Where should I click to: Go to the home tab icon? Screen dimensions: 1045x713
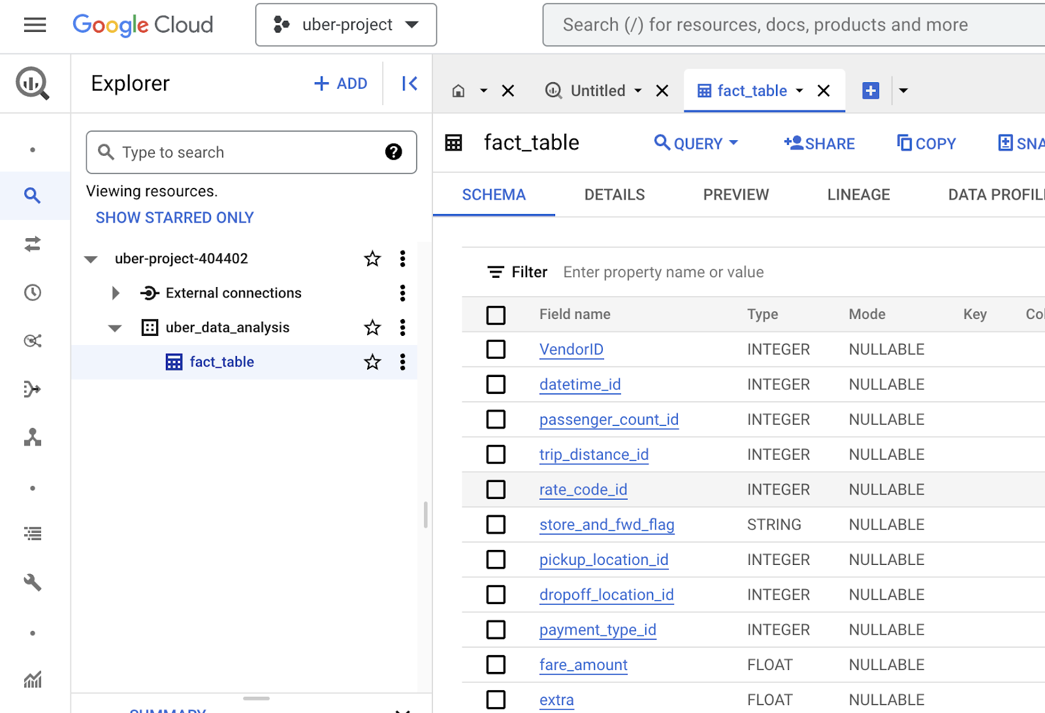pos(458,91)
